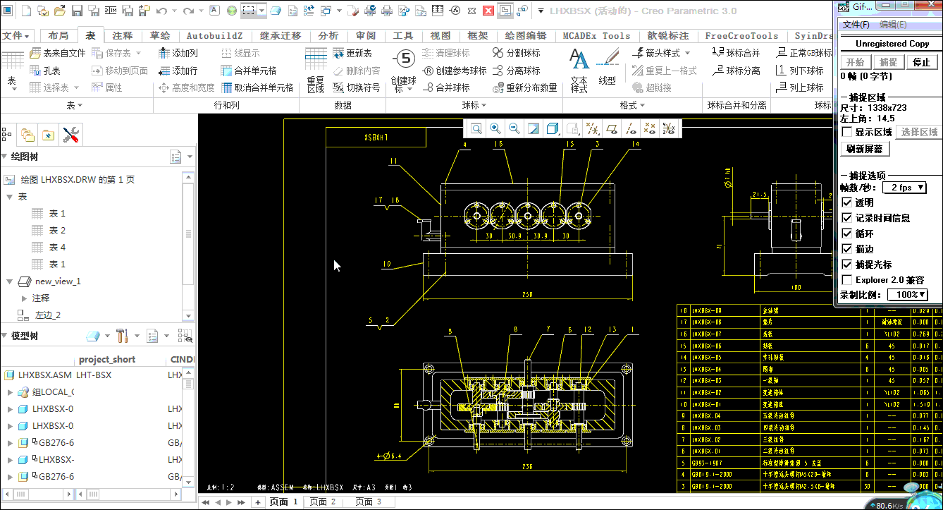Add a new sheet with plus button

tap(257, 502)
